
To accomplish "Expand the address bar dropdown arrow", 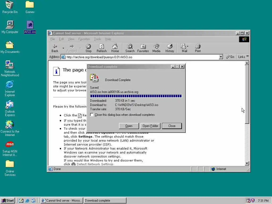I will click(x=221, y=57).
